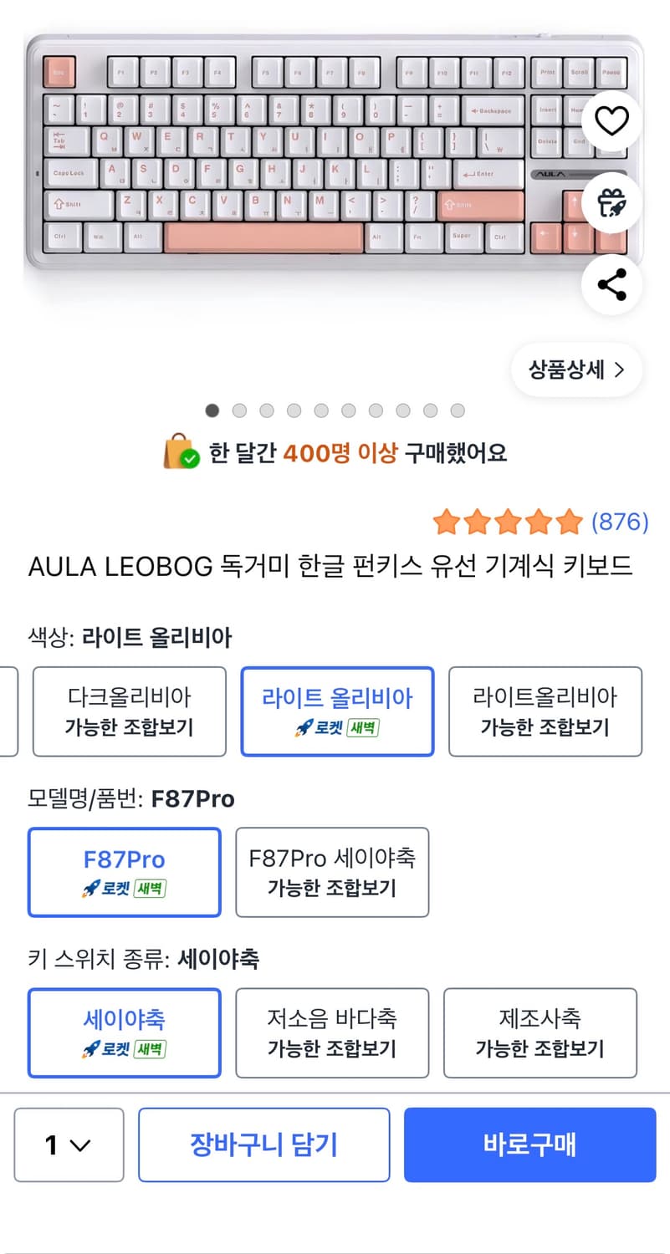Open the gift sending icon
Image resolution: width=670 pixels, height=1254 pixels.
[x=611, y=202]
